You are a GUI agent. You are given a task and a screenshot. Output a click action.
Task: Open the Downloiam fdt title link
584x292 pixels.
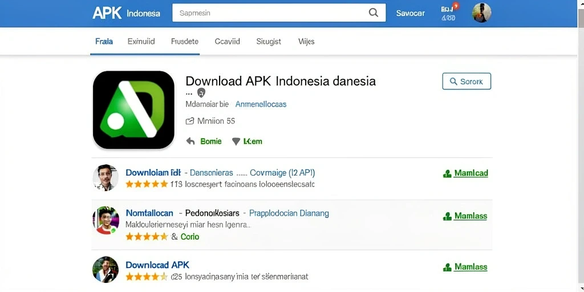(153, 172)
